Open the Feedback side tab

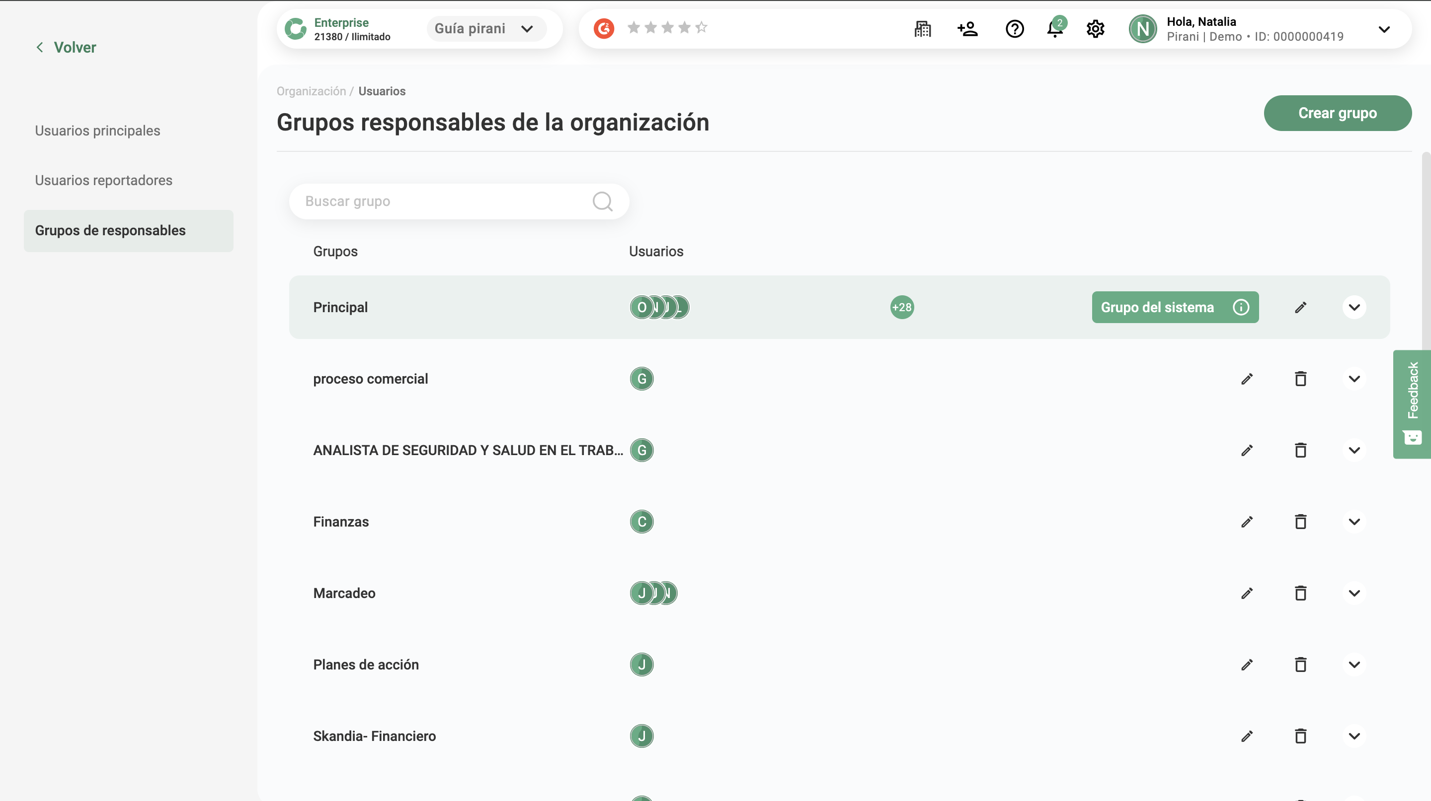1412,404
